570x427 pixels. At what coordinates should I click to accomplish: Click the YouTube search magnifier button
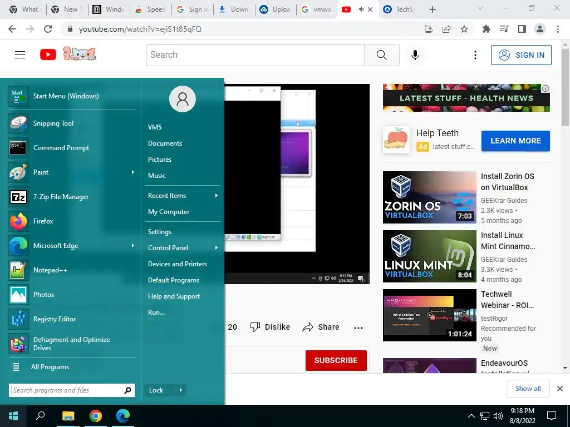(x=382, y=55)
